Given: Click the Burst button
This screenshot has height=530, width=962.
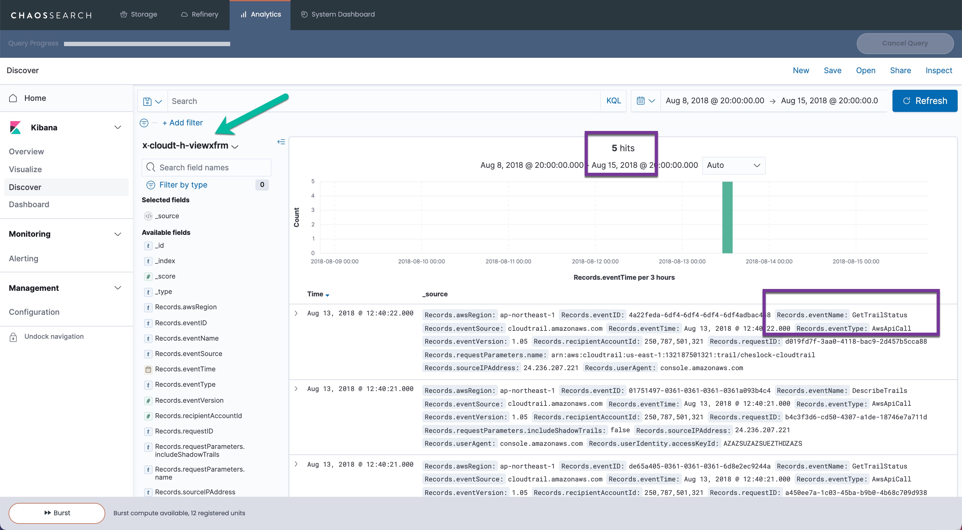Looking at the screenshot, I should (57, 513).
